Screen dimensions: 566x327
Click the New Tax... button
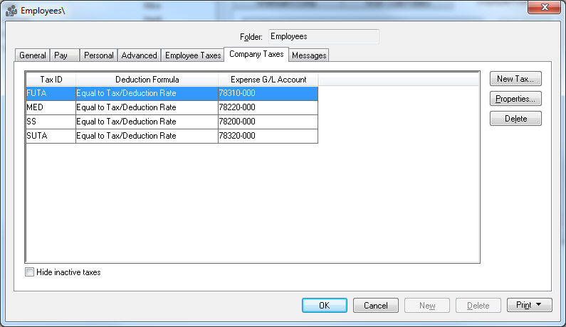click(x=515, y=79)
